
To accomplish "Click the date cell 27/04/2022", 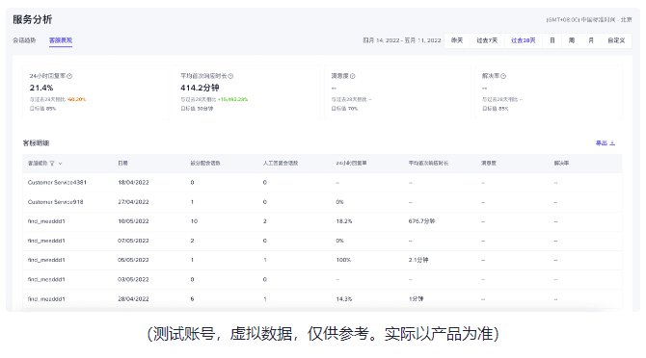I will (133, 202).
